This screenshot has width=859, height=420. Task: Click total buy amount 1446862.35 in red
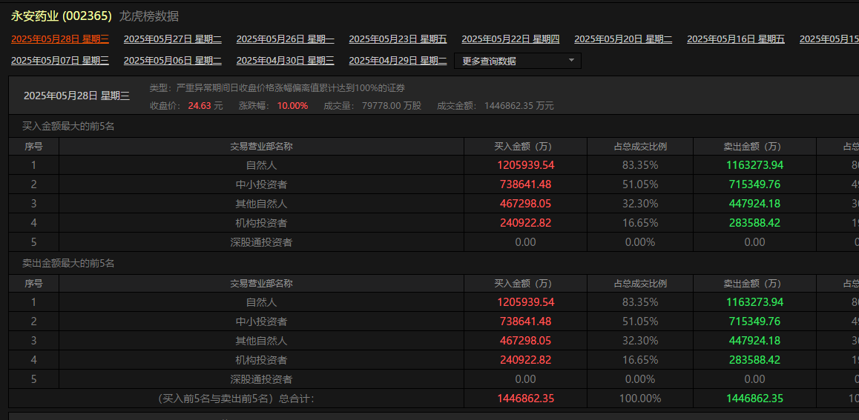[x=525, y=398]
